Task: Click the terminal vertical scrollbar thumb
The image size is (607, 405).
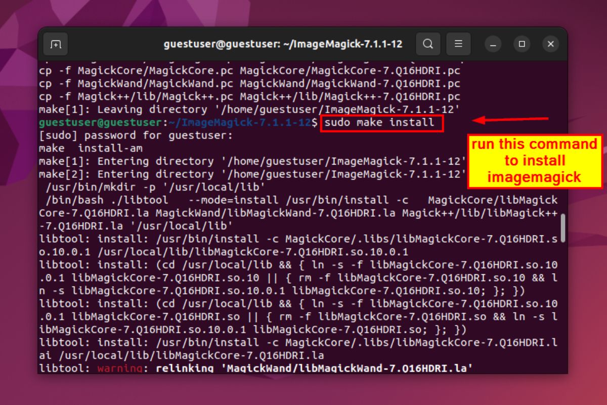Action: tap(562, 228)
